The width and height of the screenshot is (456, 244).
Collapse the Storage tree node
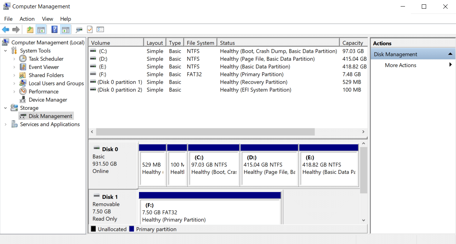(x=5, y=108)
